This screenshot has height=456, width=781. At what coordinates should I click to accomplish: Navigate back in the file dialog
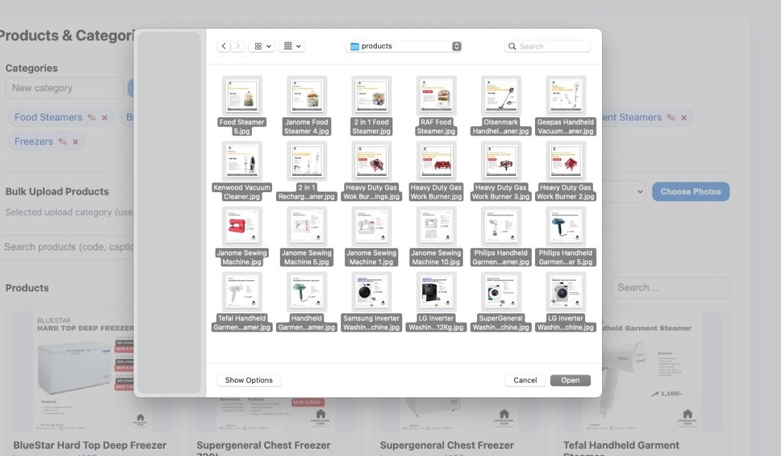pyautogui.click(x=223, y=46)
